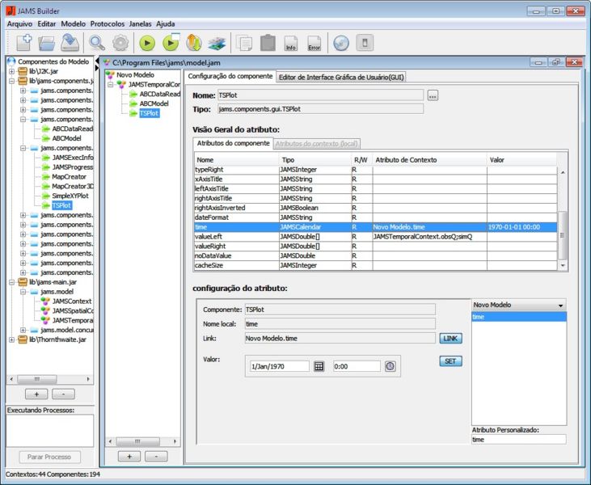591x485 pixels.
Task: Collapse the lib\jams-main.jar tree node
Action: click(x=12, y=281)
